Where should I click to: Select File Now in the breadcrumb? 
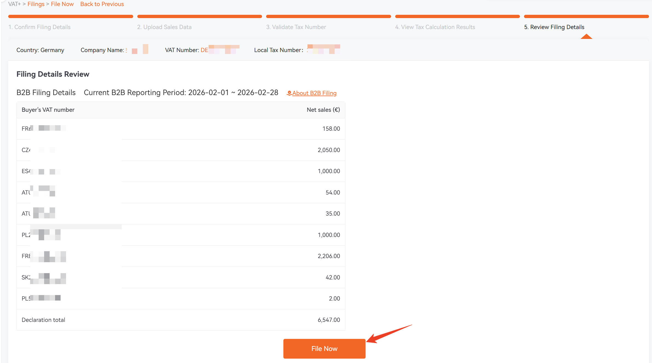coord(62,4)
